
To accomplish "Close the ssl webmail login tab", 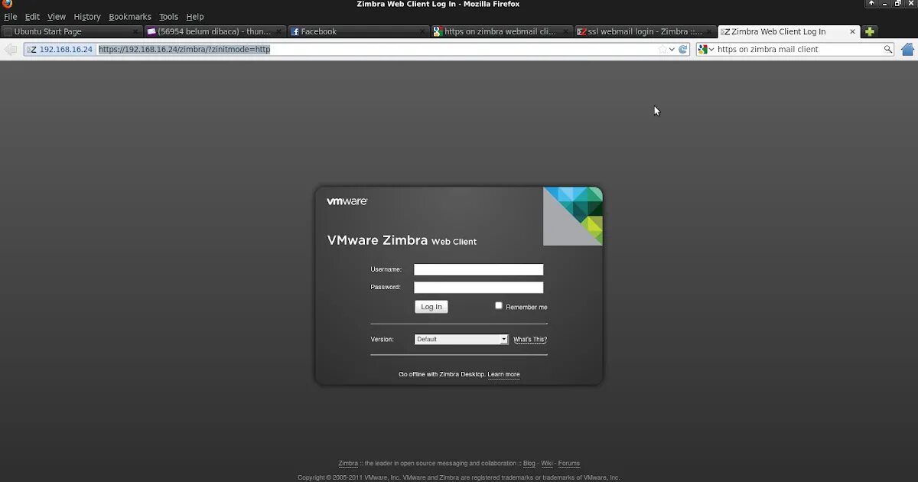I will pyautogui.click(x=708, y=31).
